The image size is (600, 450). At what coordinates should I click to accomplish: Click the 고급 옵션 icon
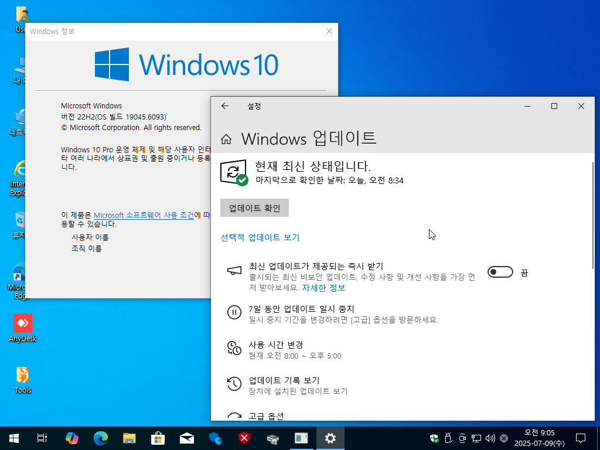234,417
